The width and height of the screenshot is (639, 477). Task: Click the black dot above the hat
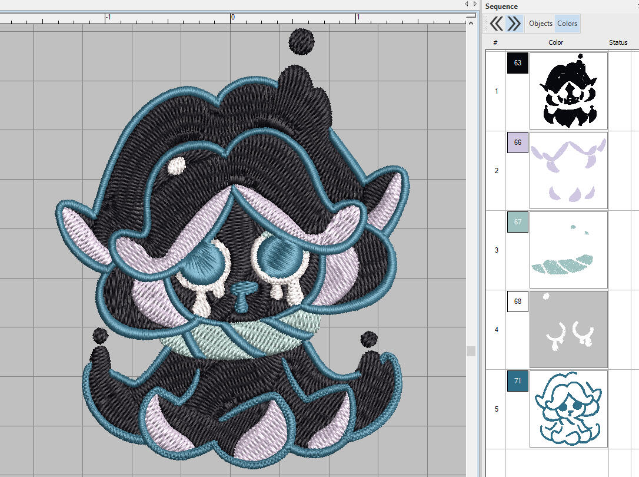click(x=302, y=42)
